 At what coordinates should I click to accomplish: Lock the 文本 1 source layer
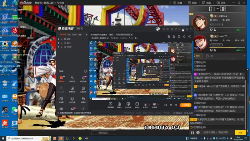(x=62, y=43)
